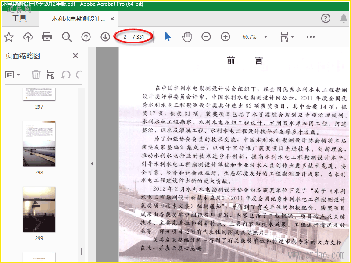Go to previous page with the up arrow
The width and height of the screenshot is (351, 263).
pos(86,37)
